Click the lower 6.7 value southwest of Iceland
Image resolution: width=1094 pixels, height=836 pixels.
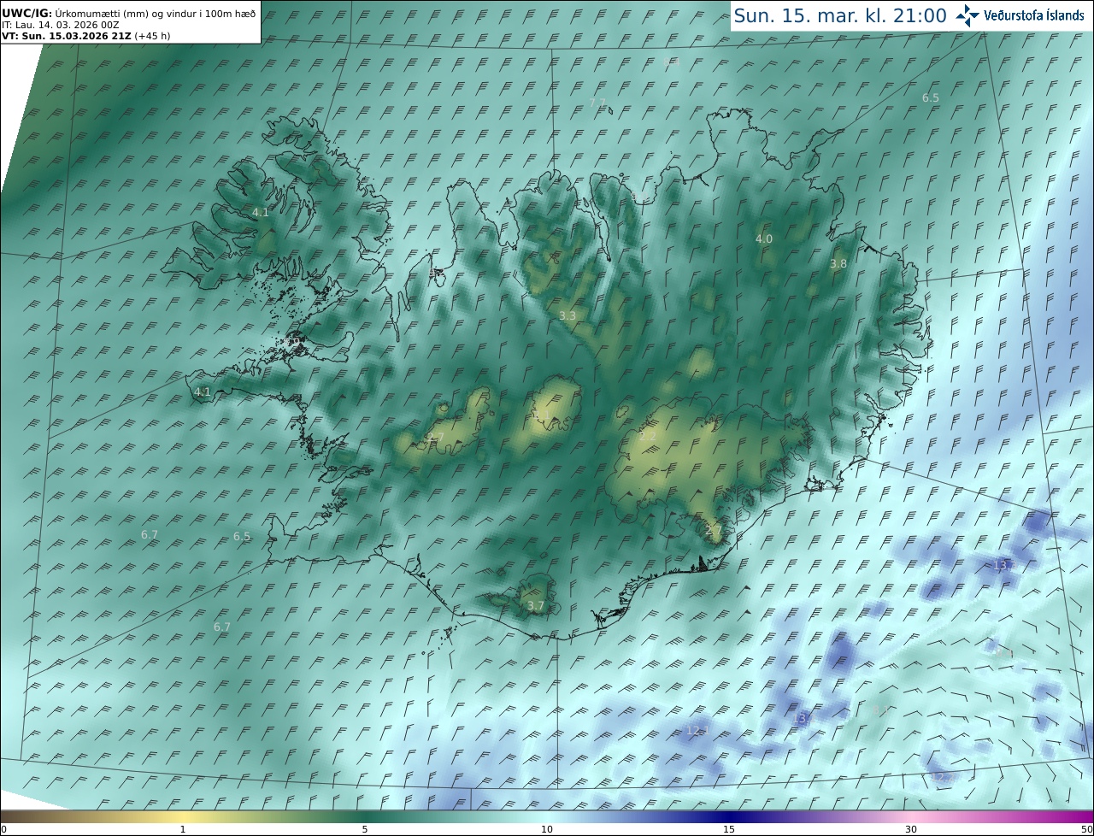click(222, 627)
